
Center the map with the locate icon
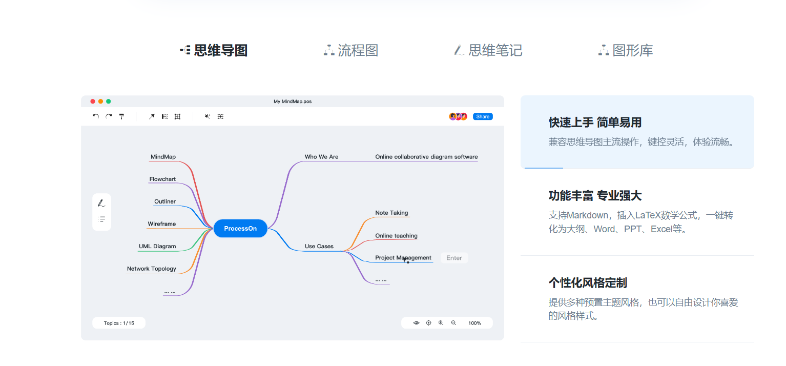[x=429, y=323]
